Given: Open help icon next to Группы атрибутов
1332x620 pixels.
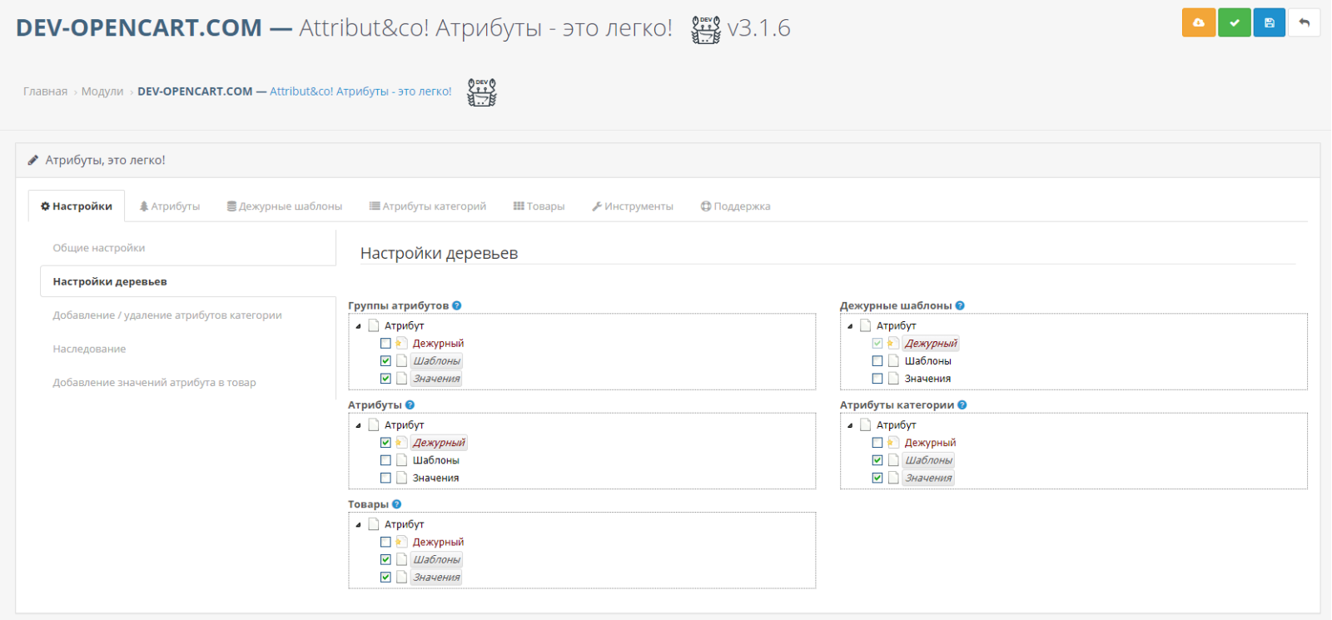Looking at the screenshot, I should pos(457,305).
